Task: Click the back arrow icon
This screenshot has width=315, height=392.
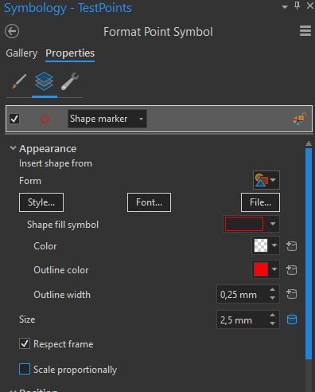Action: (12, 31)
